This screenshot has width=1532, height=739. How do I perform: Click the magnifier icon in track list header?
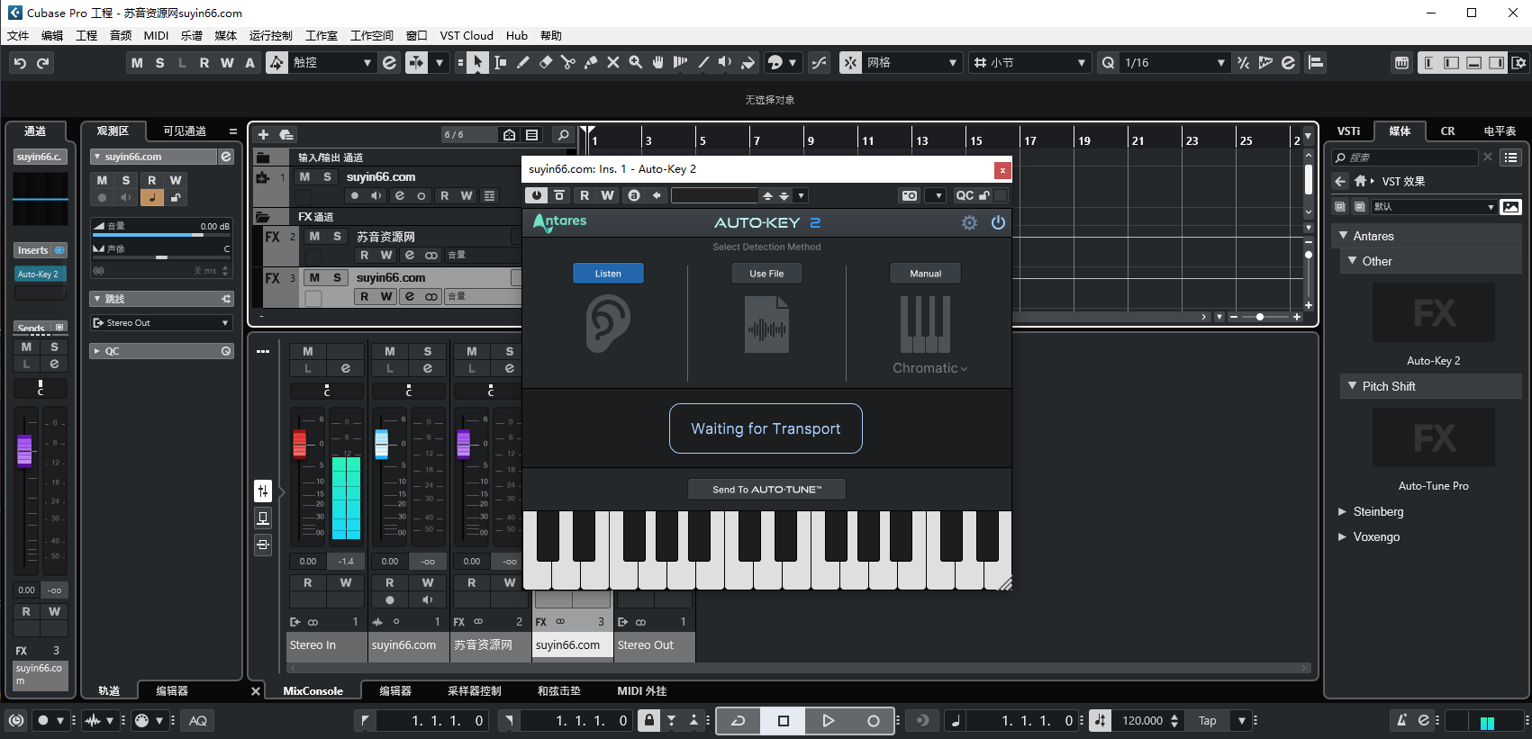(x=564, y=135)
